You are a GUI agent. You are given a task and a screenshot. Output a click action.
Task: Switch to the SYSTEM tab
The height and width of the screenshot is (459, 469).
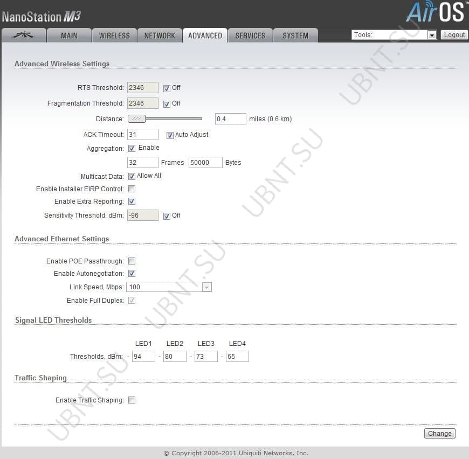[x=295, y=36]
